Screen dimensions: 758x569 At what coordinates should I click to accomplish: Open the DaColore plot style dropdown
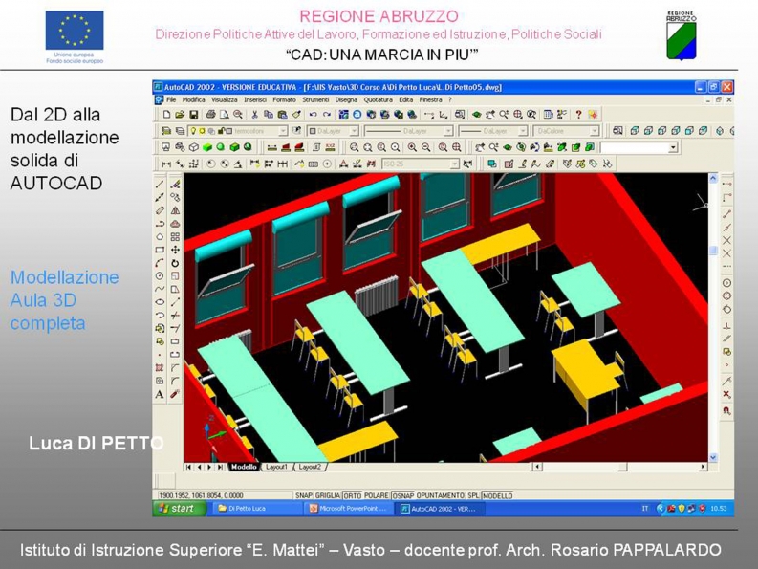566,131
